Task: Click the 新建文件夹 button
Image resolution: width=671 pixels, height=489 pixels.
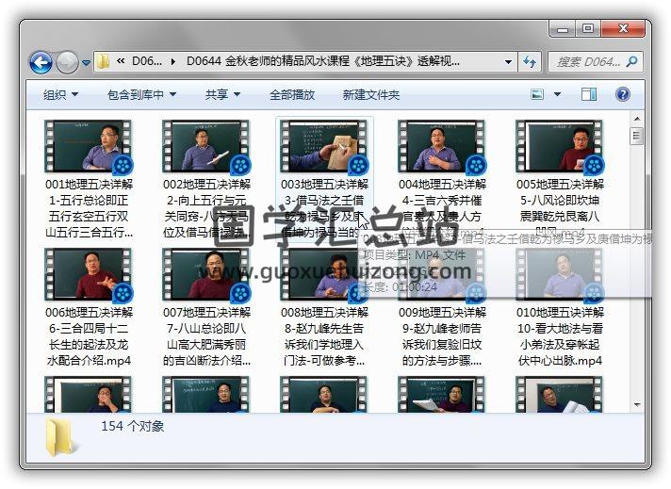Action: [370, 95]
